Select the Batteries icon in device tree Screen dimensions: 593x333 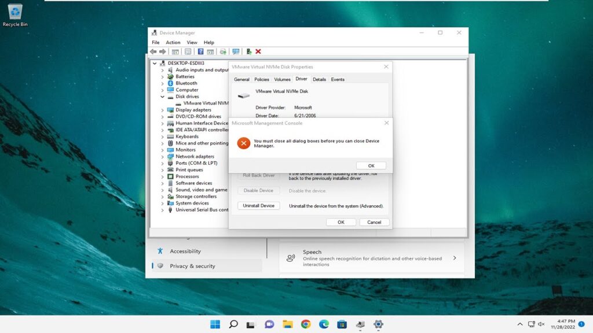[x=170, y=76]
